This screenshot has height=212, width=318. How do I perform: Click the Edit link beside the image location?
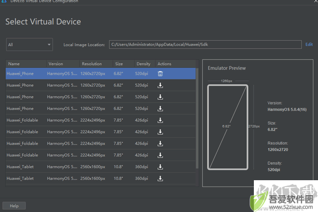point(309,45)
